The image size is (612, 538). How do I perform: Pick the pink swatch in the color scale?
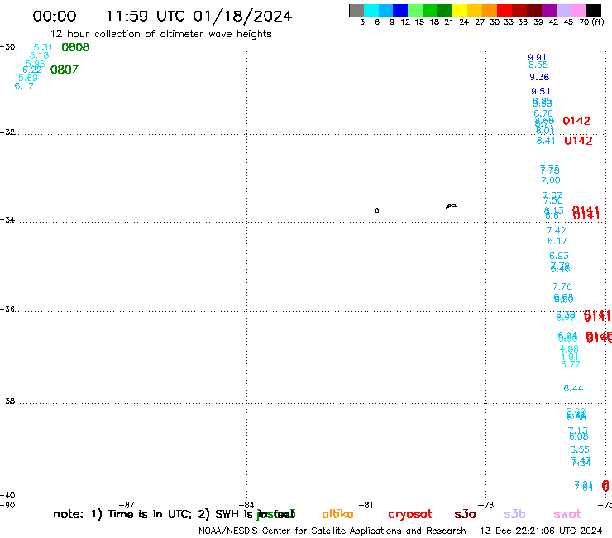point(578,10)
